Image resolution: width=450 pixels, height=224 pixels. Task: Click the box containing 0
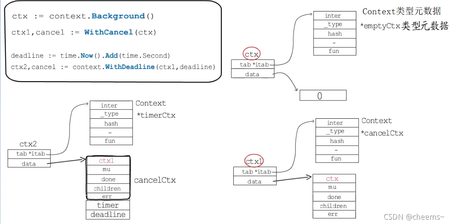(x=323, y=95)
